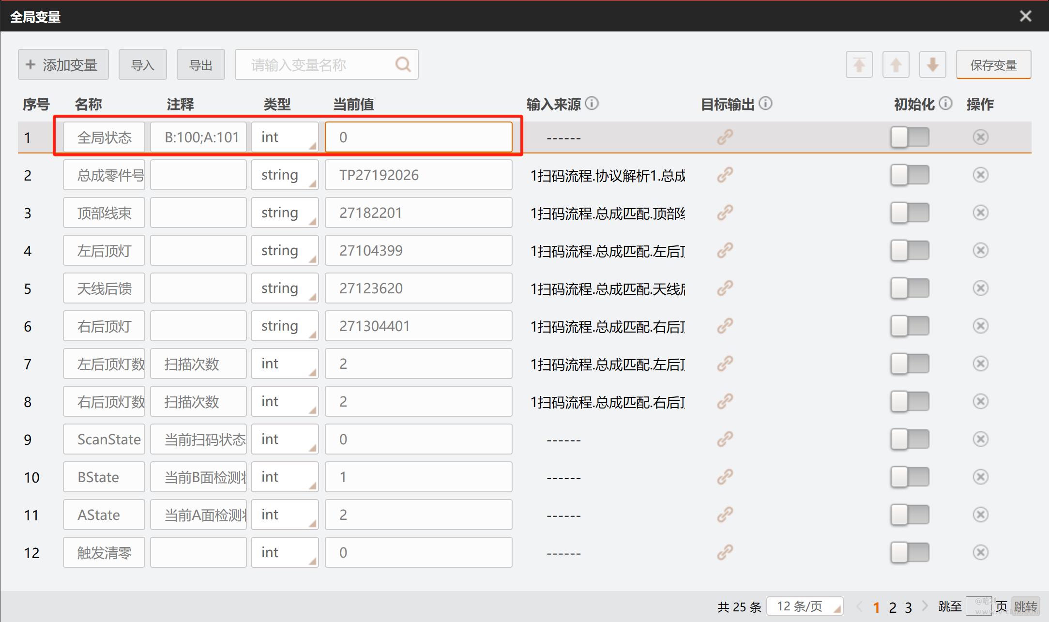Expand int type dropdown for ScanState
The width and height of the screenshot is (1049, 622).
[x=285, y=439]
